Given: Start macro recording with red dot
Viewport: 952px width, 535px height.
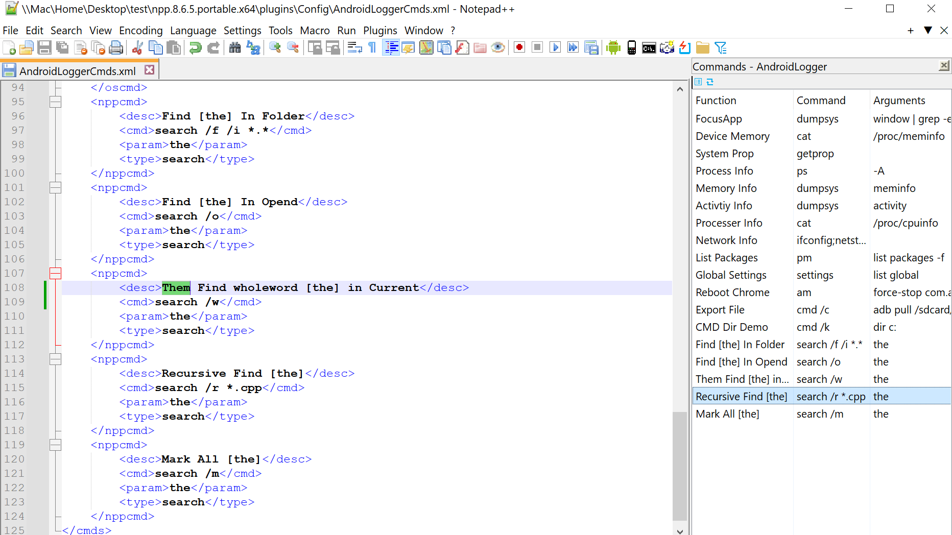Looking at the screenshot, I should coord(519,48).
